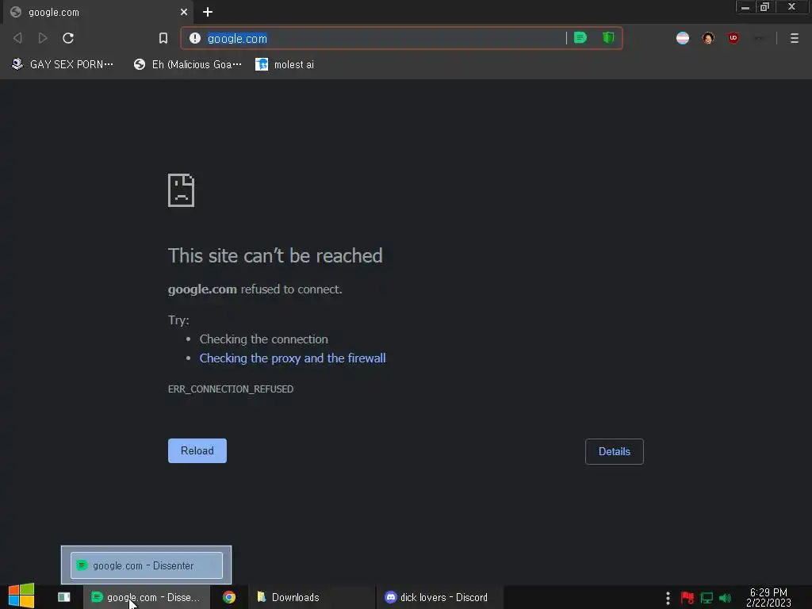Viewport: 812px width, 609px height.
Task: Open the browser hamburger menu
Action: point(795,38)
